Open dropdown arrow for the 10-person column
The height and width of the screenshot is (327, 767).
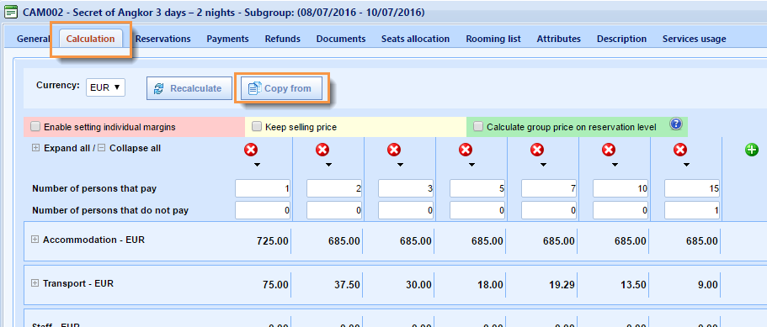click(x=615, y=165)
